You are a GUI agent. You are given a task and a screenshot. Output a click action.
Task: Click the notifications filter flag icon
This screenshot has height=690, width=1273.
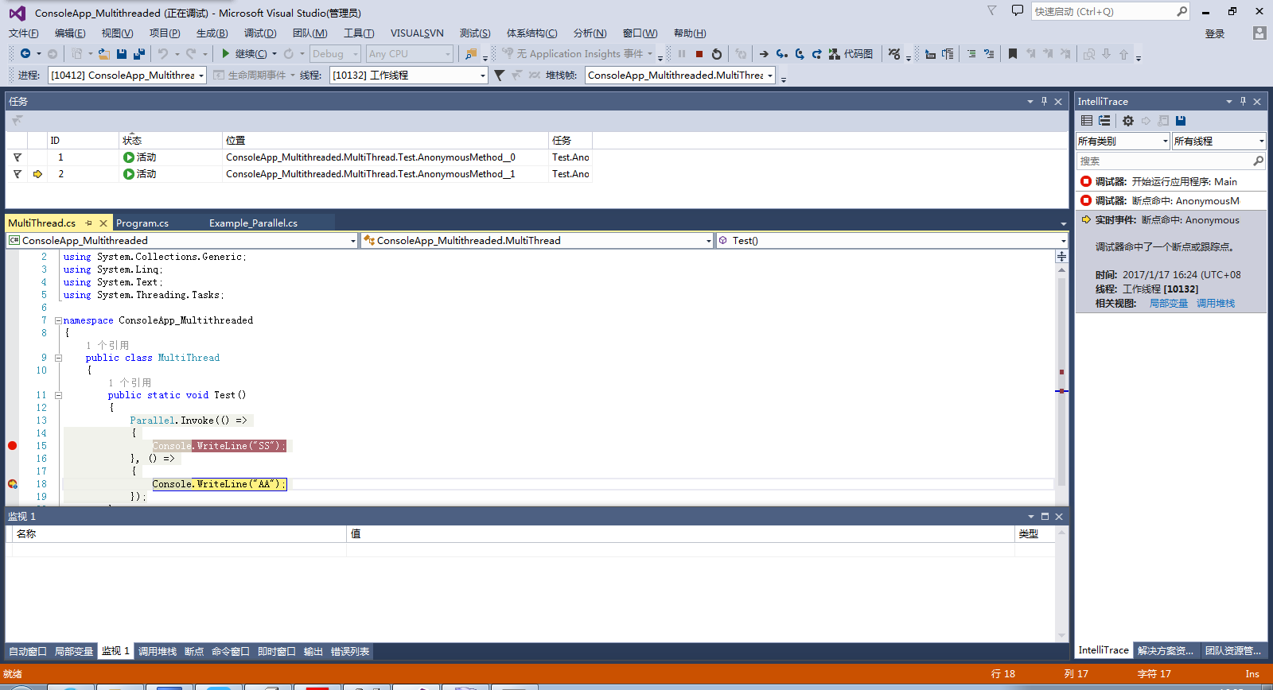pos(991,10)
